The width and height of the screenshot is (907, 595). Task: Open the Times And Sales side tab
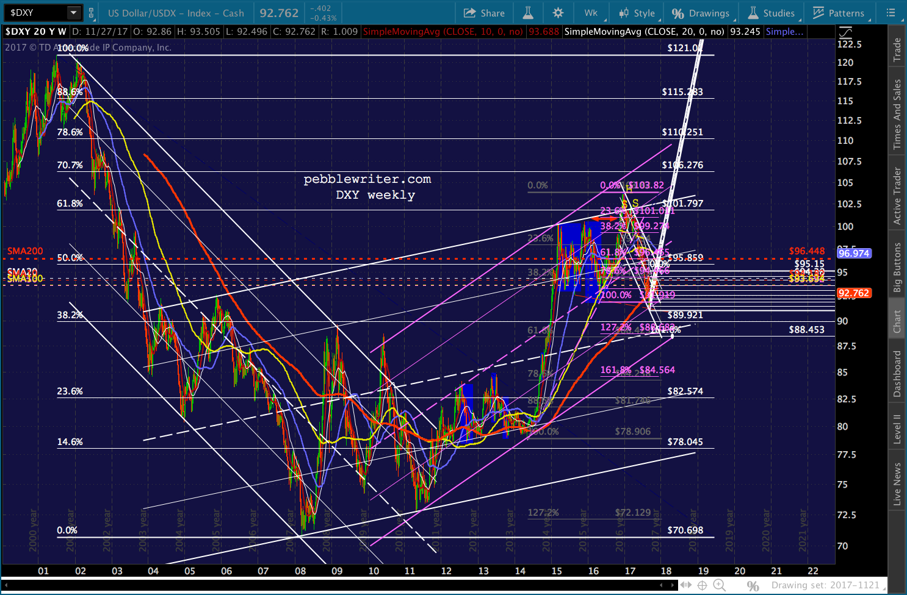click(897, 114)
